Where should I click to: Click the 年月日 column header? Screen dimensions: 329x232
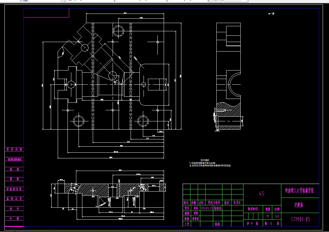(x=237, y=203)
